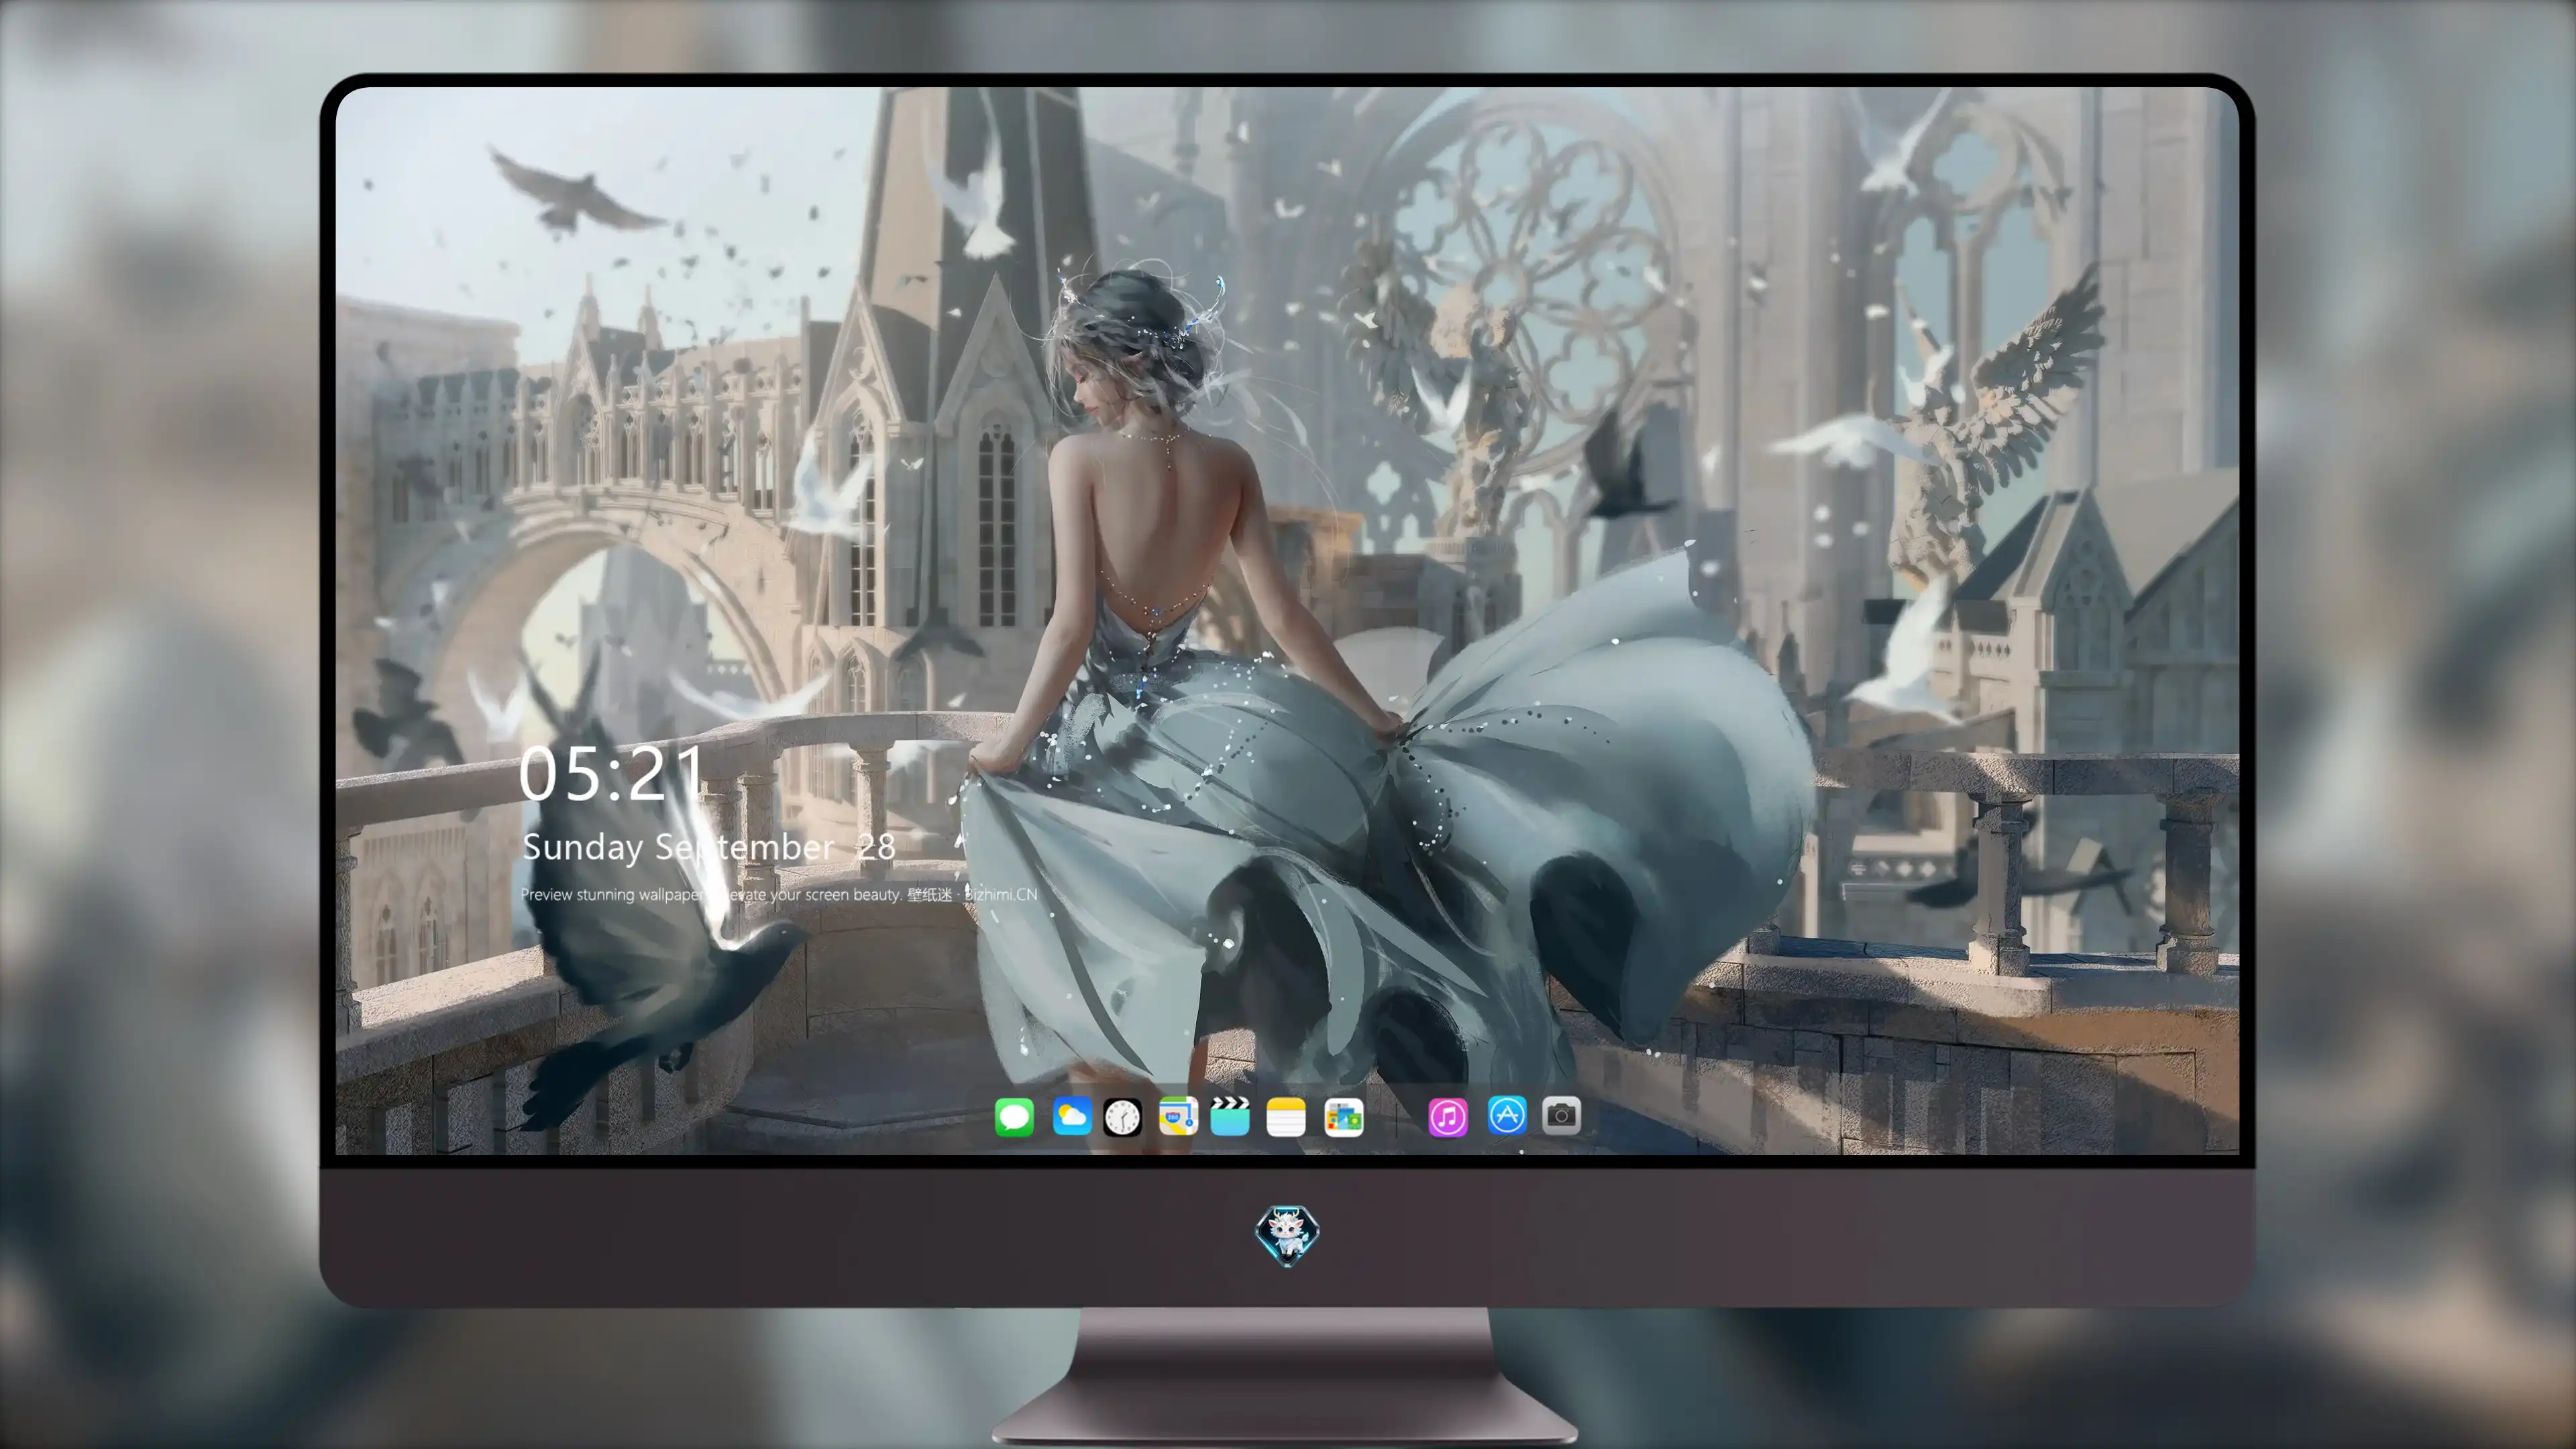Open the Camera app in the dock
Image resolution: width=2576 pixels, height=1449 pixels.
click(x=1561, y=1115)
